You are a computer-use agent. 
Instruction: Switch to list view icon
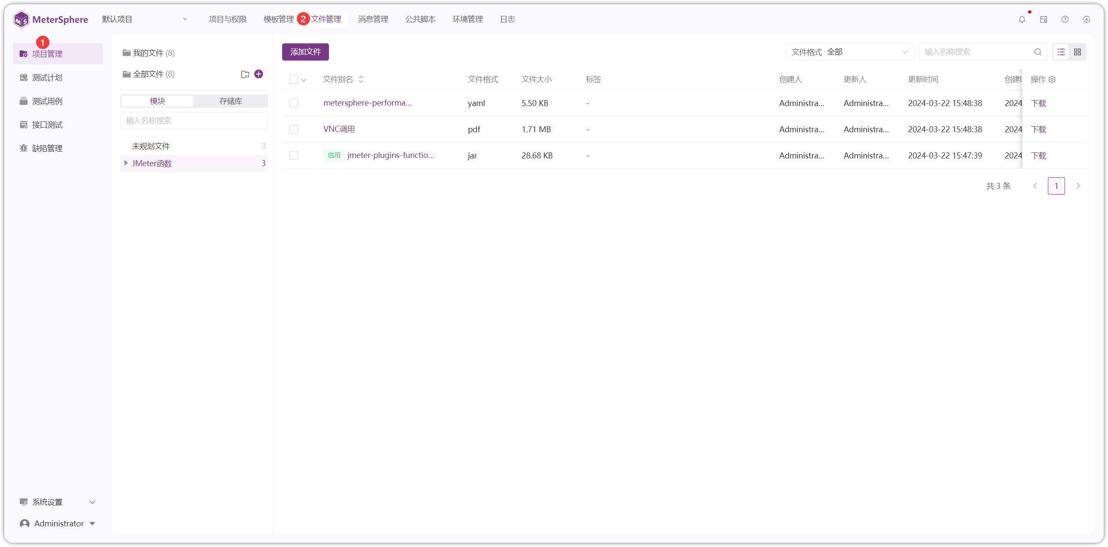1061,52
